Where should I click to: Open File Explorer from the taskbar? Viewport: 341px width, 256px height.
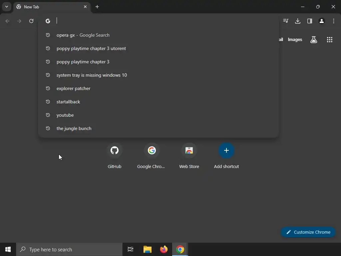tap(148, 249)
